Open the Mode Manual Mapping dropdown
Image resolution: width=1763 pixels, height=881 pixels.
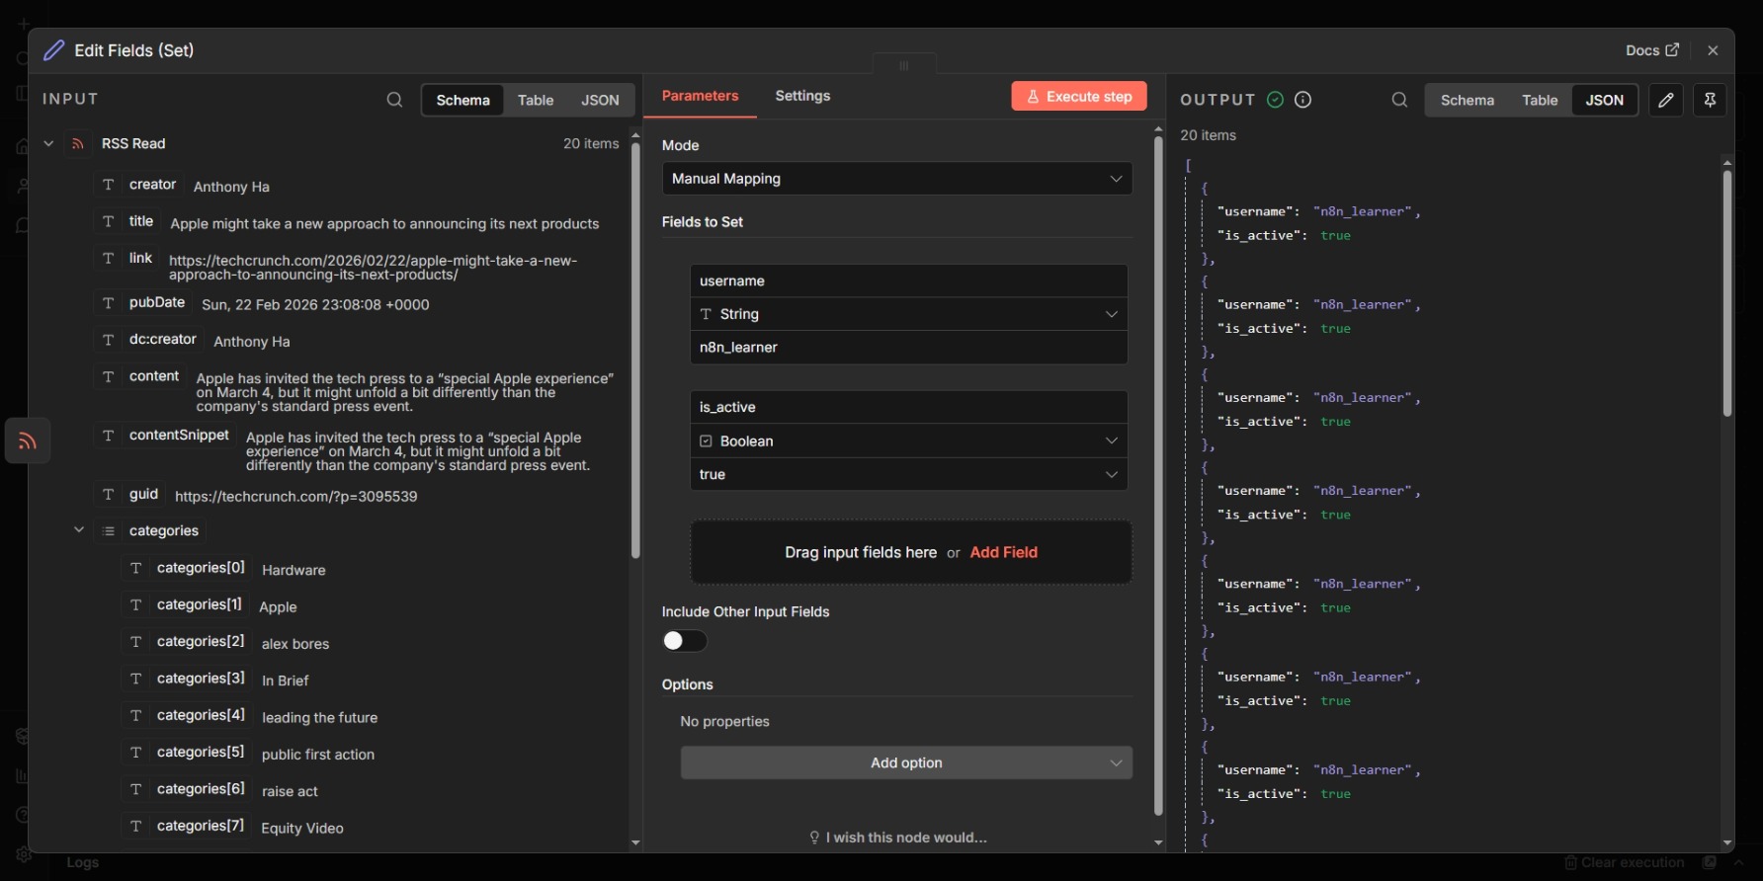click(x=896, y=179)
